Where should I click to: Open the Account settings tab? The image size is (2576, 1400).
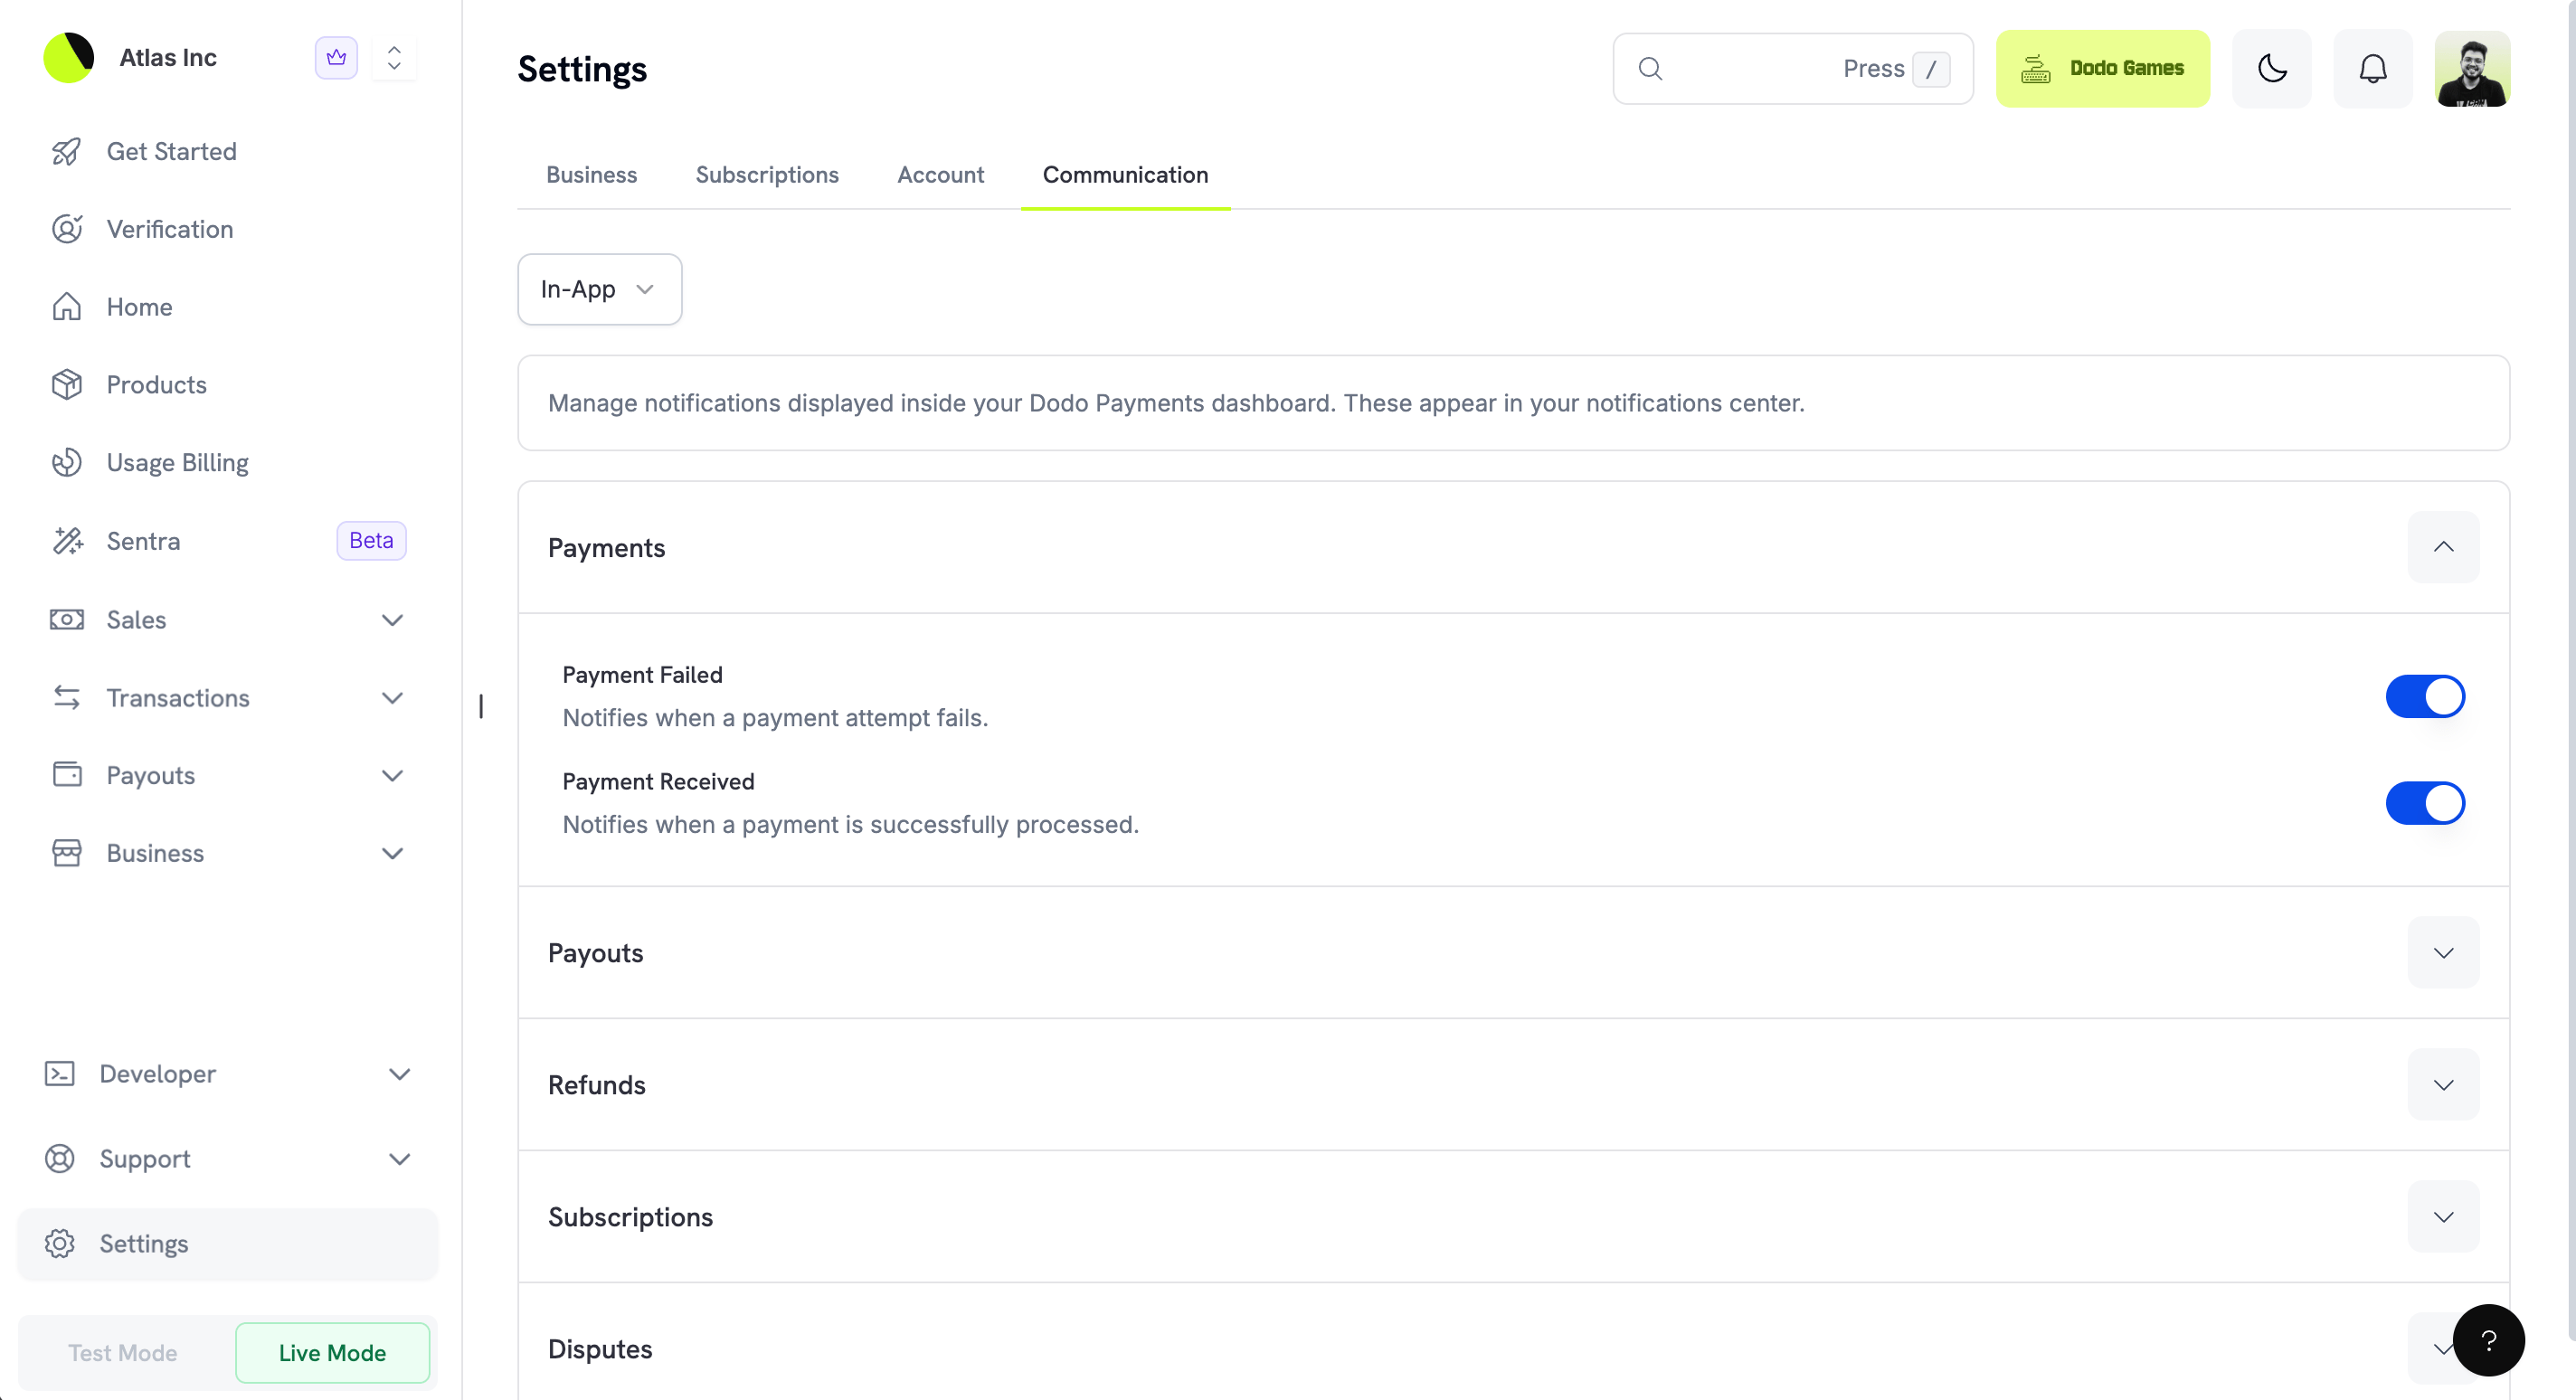click(x=940, y=175)
